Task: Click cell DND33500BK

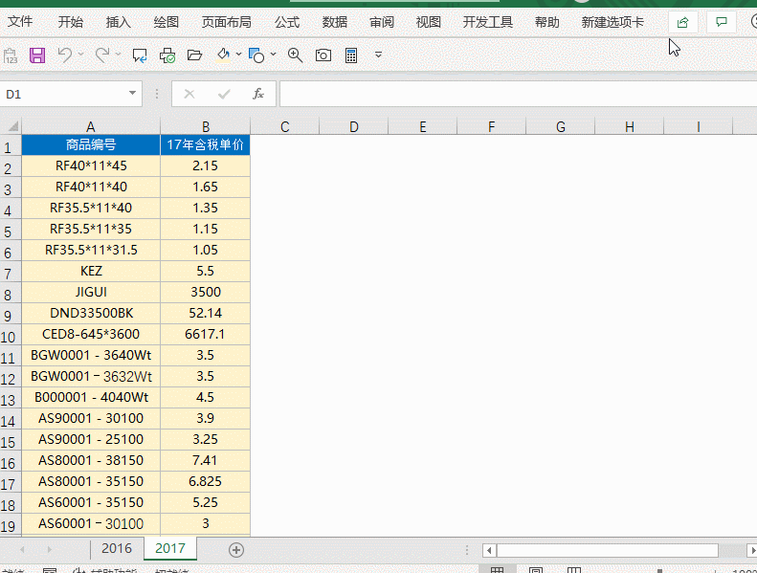Action: [x=91, y=314]
